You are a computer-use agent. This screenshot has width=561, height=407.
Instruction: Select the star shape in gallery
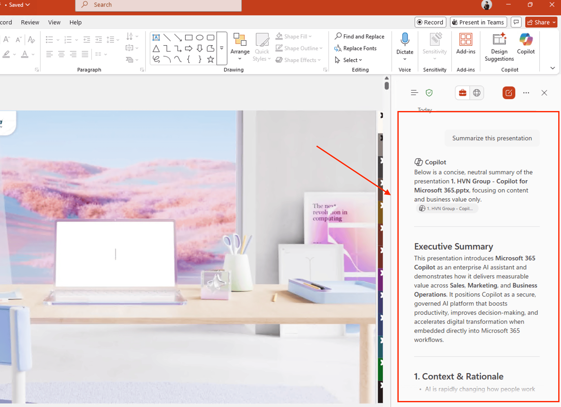coord(211,59)
